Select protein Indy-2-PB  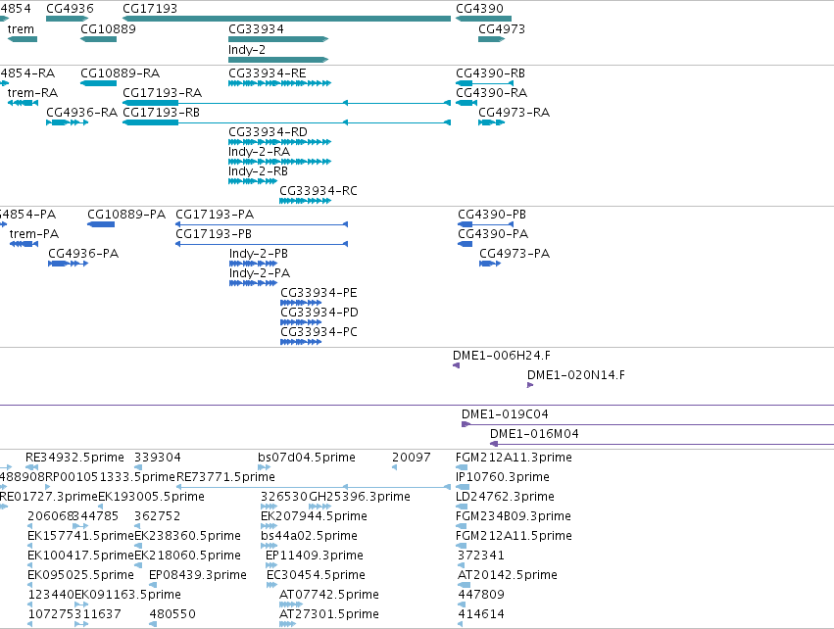(x=253, y=264)
